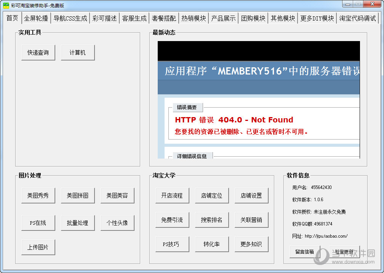384x273 pixels.
Task: Switch to the 全屏轮播 tab
Action: (36, 18)
